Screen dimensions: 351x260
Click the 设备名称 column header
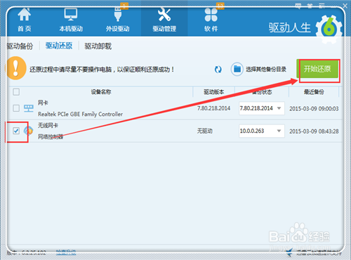(101, 92)
